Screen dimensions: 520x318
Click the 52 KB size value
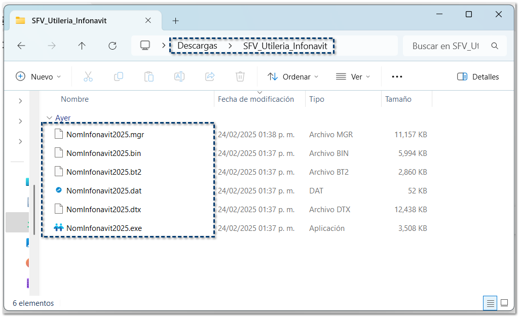(417, 191)
